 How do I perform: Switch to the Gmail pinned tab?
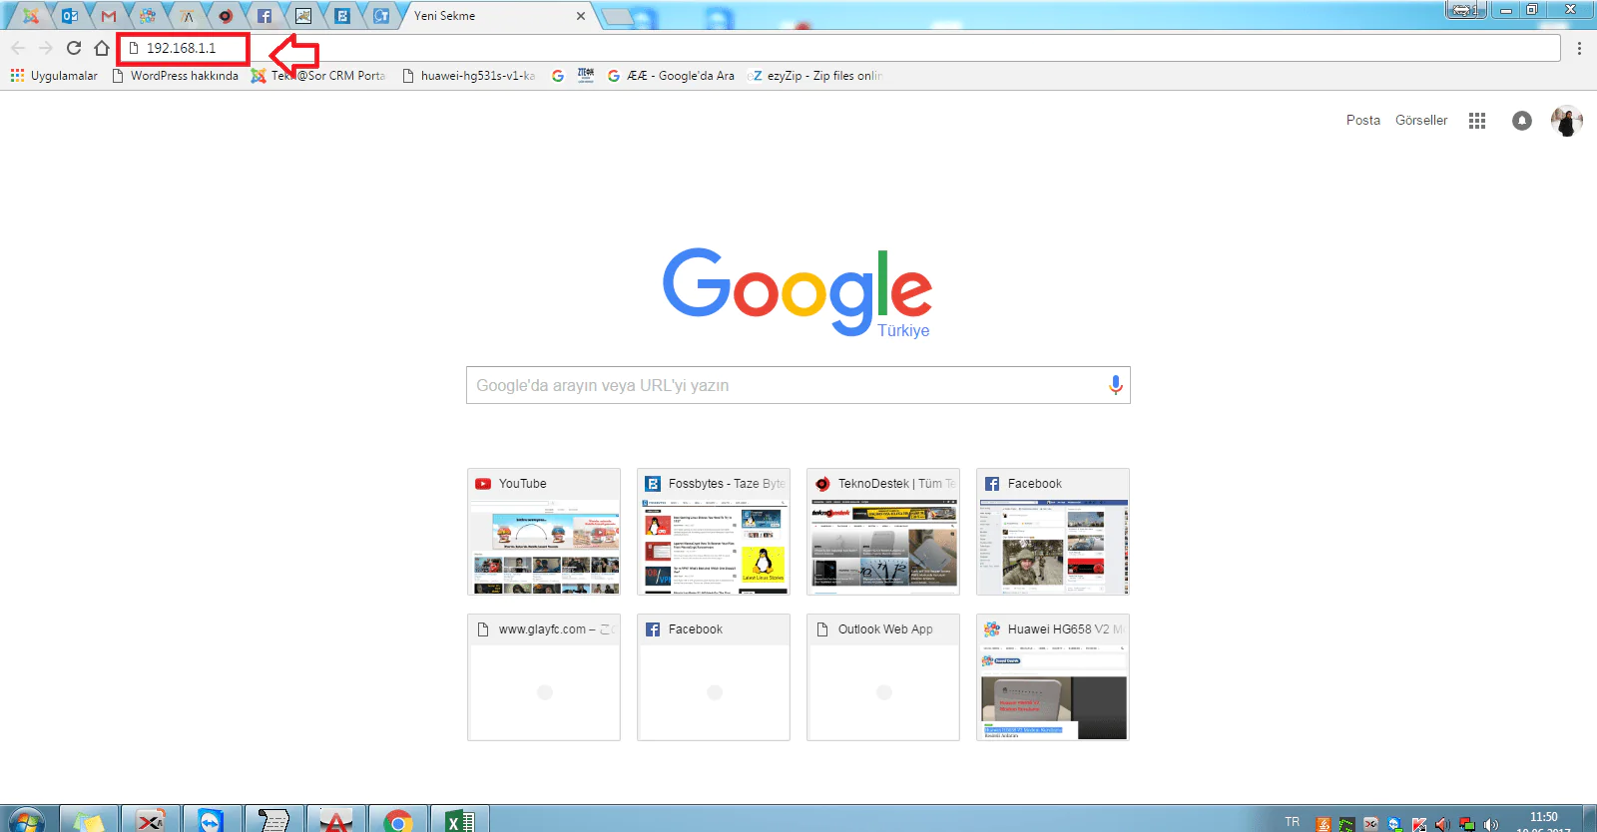[x=109, y=15]
